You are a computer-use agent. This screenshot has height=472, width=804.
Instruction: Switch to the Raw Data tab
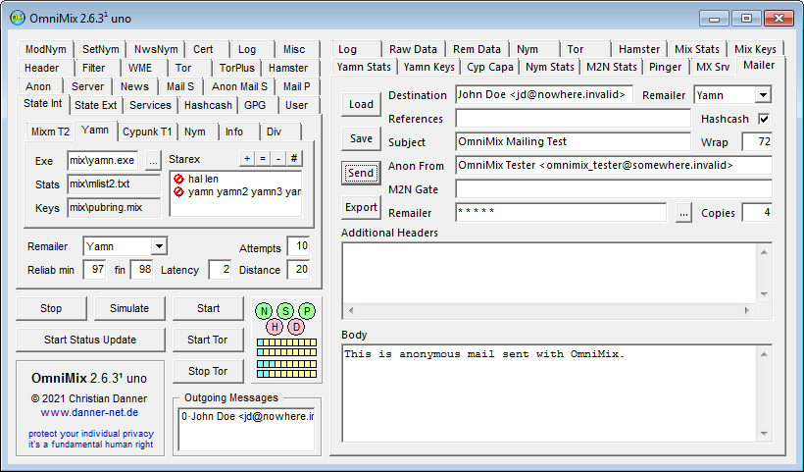click(x=413, y=49)
